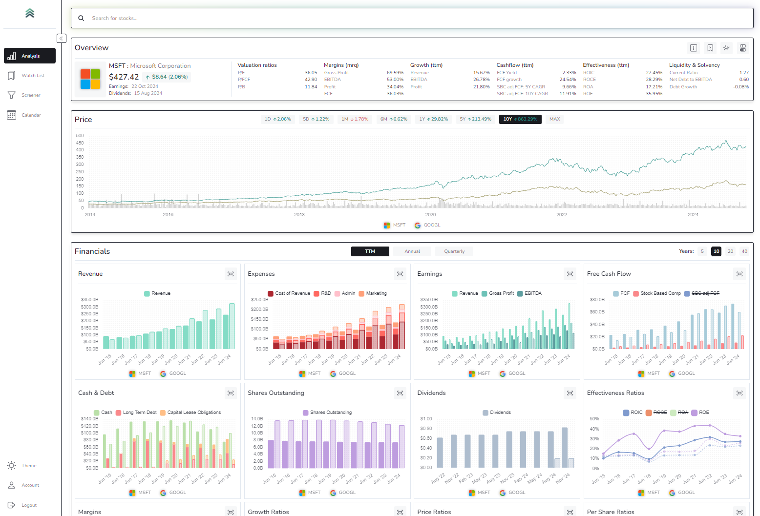Click the magnifier icon in the search bar

click(x=81, y=18)
